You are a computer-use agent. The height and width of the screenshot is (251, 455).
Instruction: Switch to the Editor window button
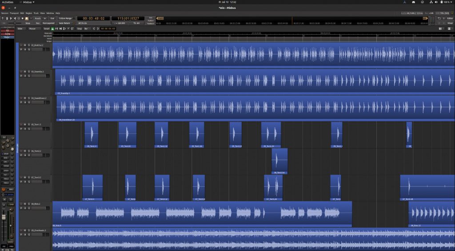450,18
